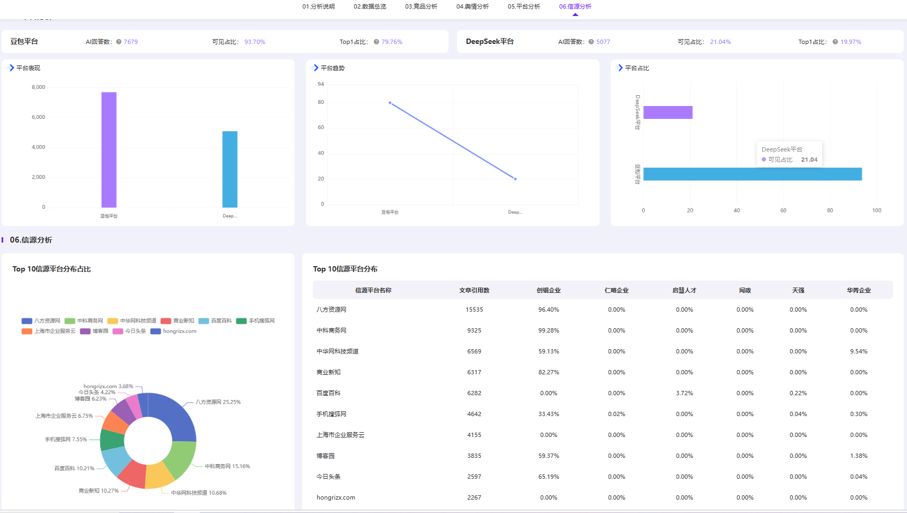Select the 中科商务网 table row
This screenshot has width=907, height=513.
603,330
